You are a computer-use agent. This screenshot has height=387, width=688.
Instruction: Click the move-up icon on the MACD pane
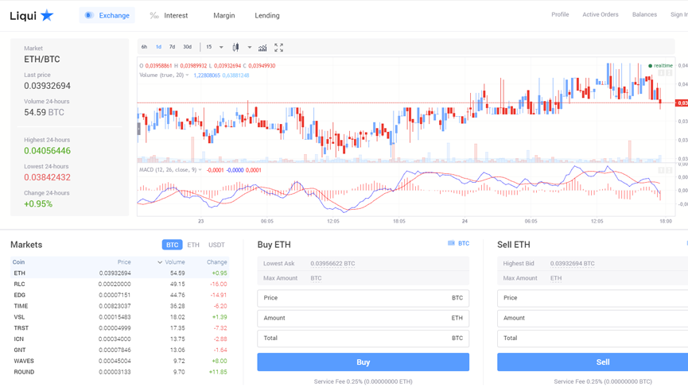661,170
